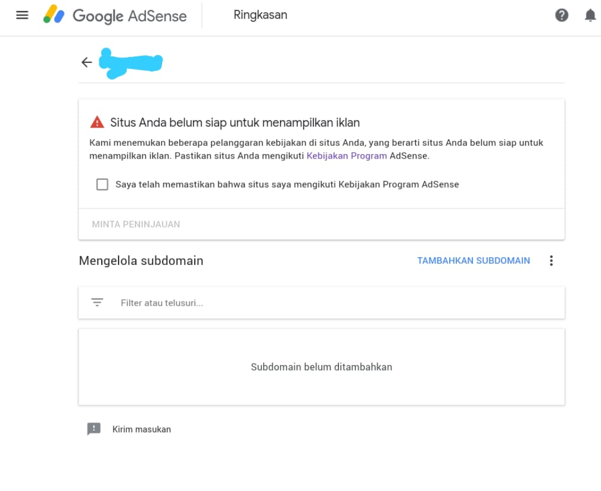
Task: Click the checkbox label text Saya telah memastikan
Action: (287, 184)
